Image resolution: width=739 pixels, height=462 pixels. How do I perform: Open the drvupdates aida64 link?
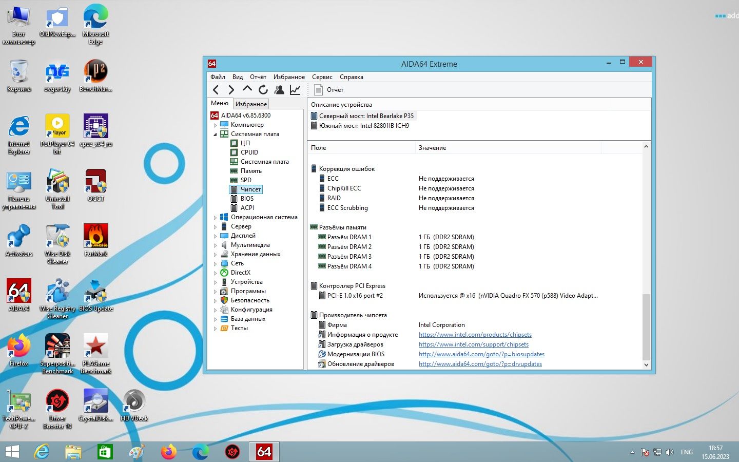(x=480, y=364)
